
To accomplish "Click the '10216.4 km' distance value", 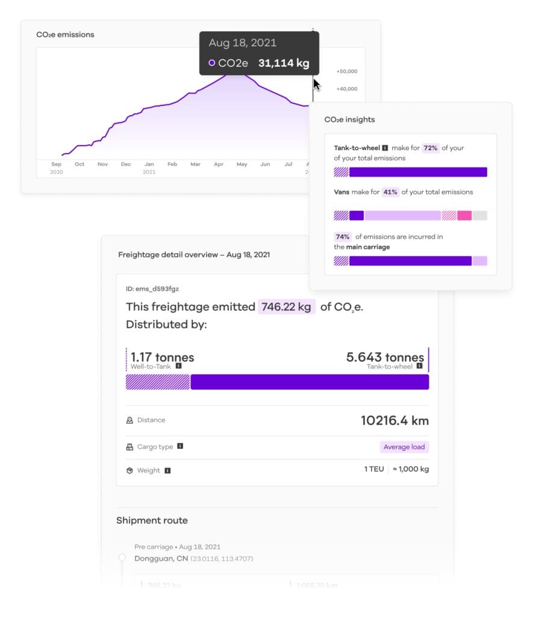I will (x=394, y=421).
